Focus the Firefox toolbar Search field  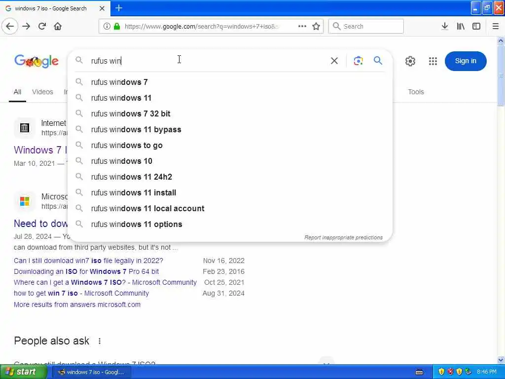366,27
